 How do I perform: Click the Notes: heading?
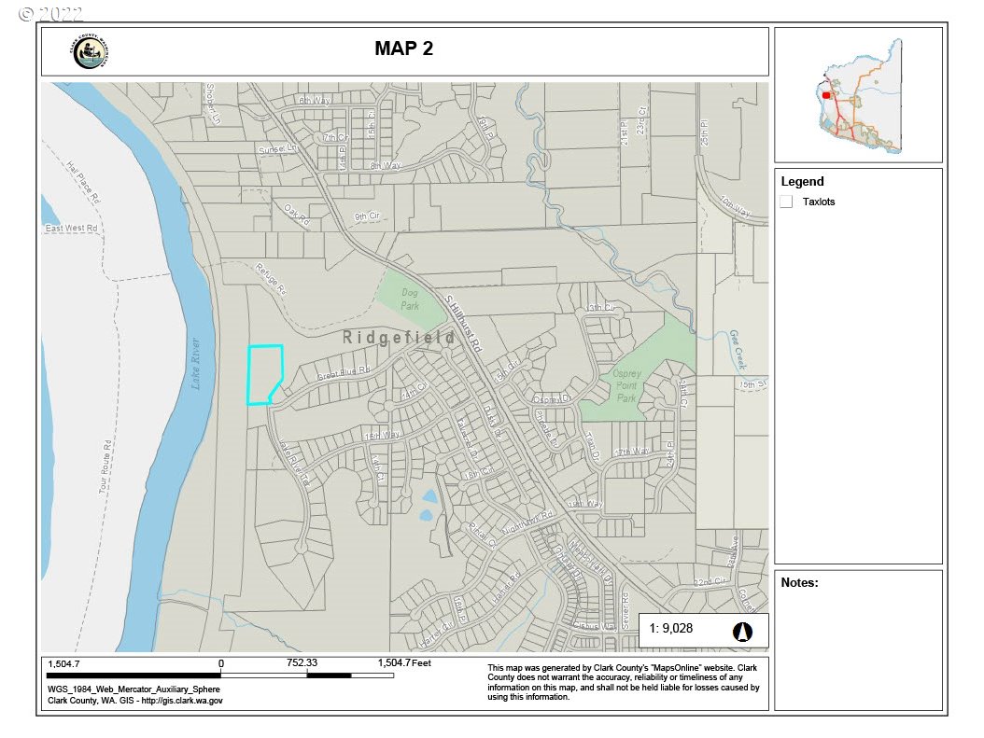point(799,582)
